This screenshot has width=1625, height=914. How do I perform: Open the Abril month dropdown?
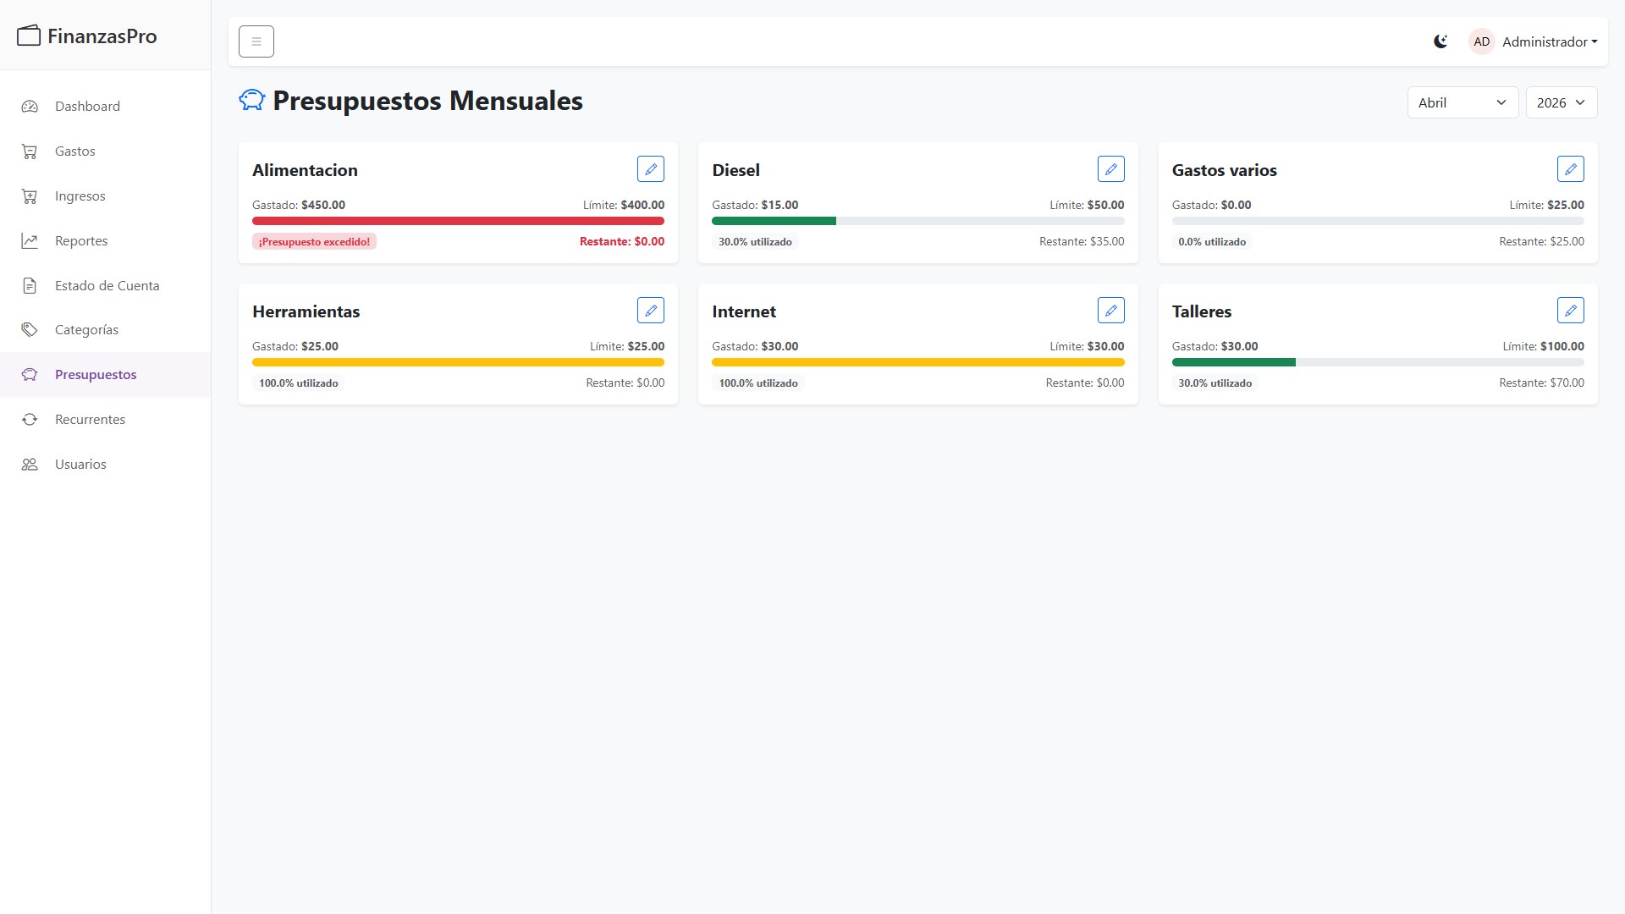point(1462,102)
